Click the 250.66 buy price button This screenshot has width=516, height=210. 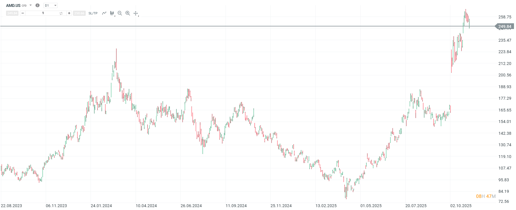point(79,13)
